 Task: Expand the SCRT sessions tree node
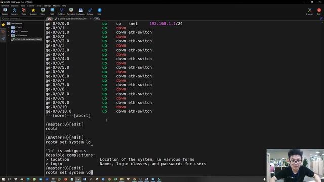point(9,35)
